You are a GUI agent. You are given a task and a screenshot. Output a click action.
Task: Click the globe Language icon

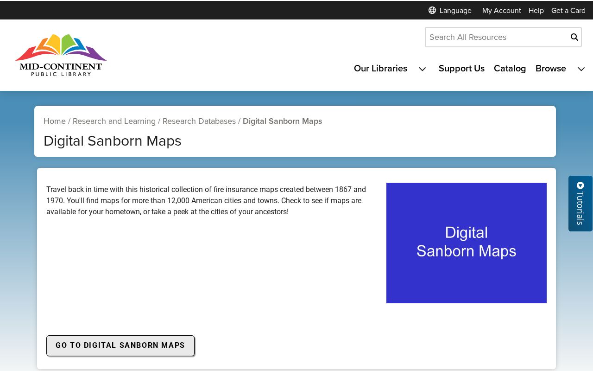(x=432, y=10)
